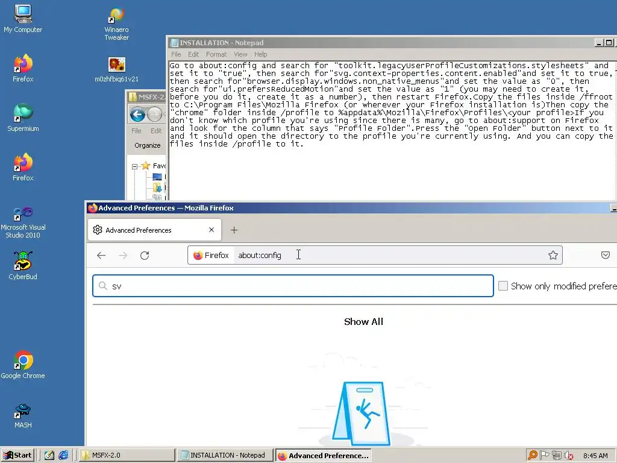Click the flag icon in system tray

[x=544, y=455]
